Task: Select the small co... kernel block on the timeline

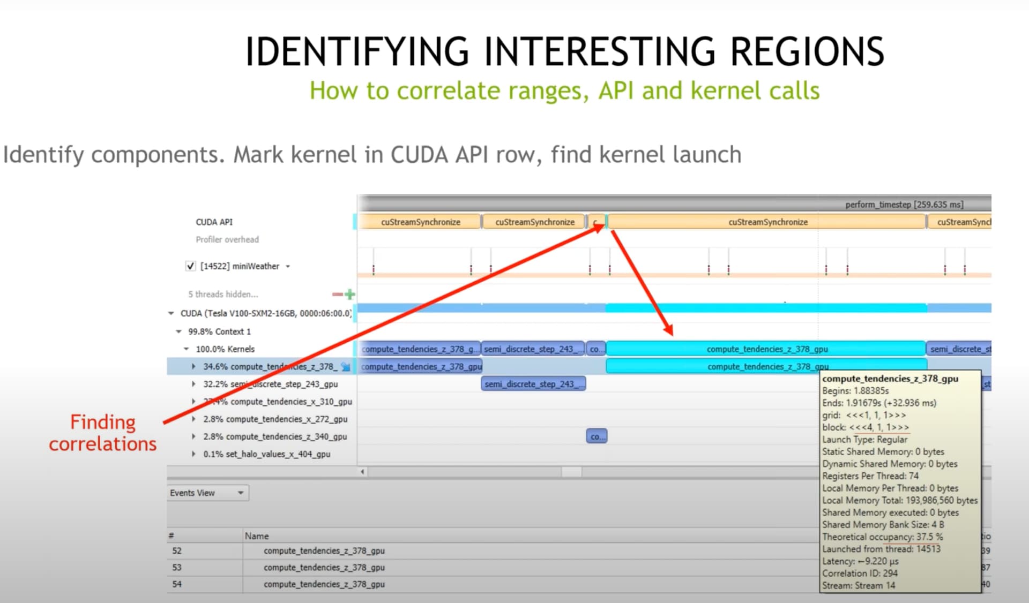Action: (x=596, y=436)
